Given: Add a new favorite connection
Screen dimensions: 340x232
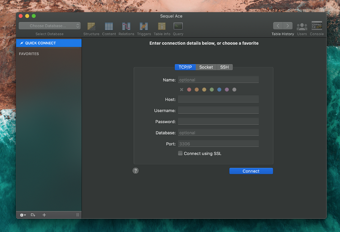Looking at the screenshot, I should [x=44, y=215].
